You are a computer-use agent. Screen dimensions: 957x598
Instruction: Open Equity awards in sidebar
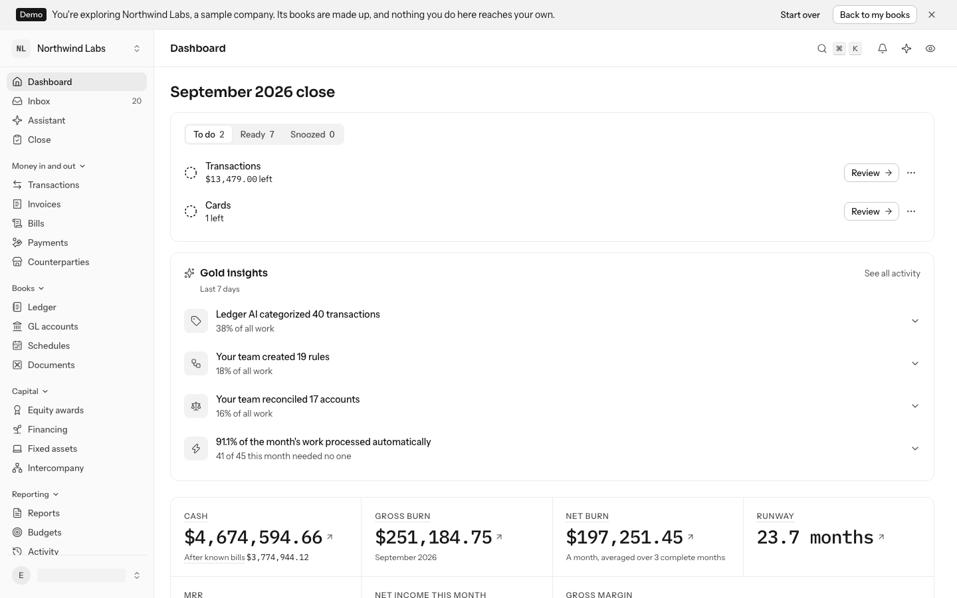(x=77, y=410)
